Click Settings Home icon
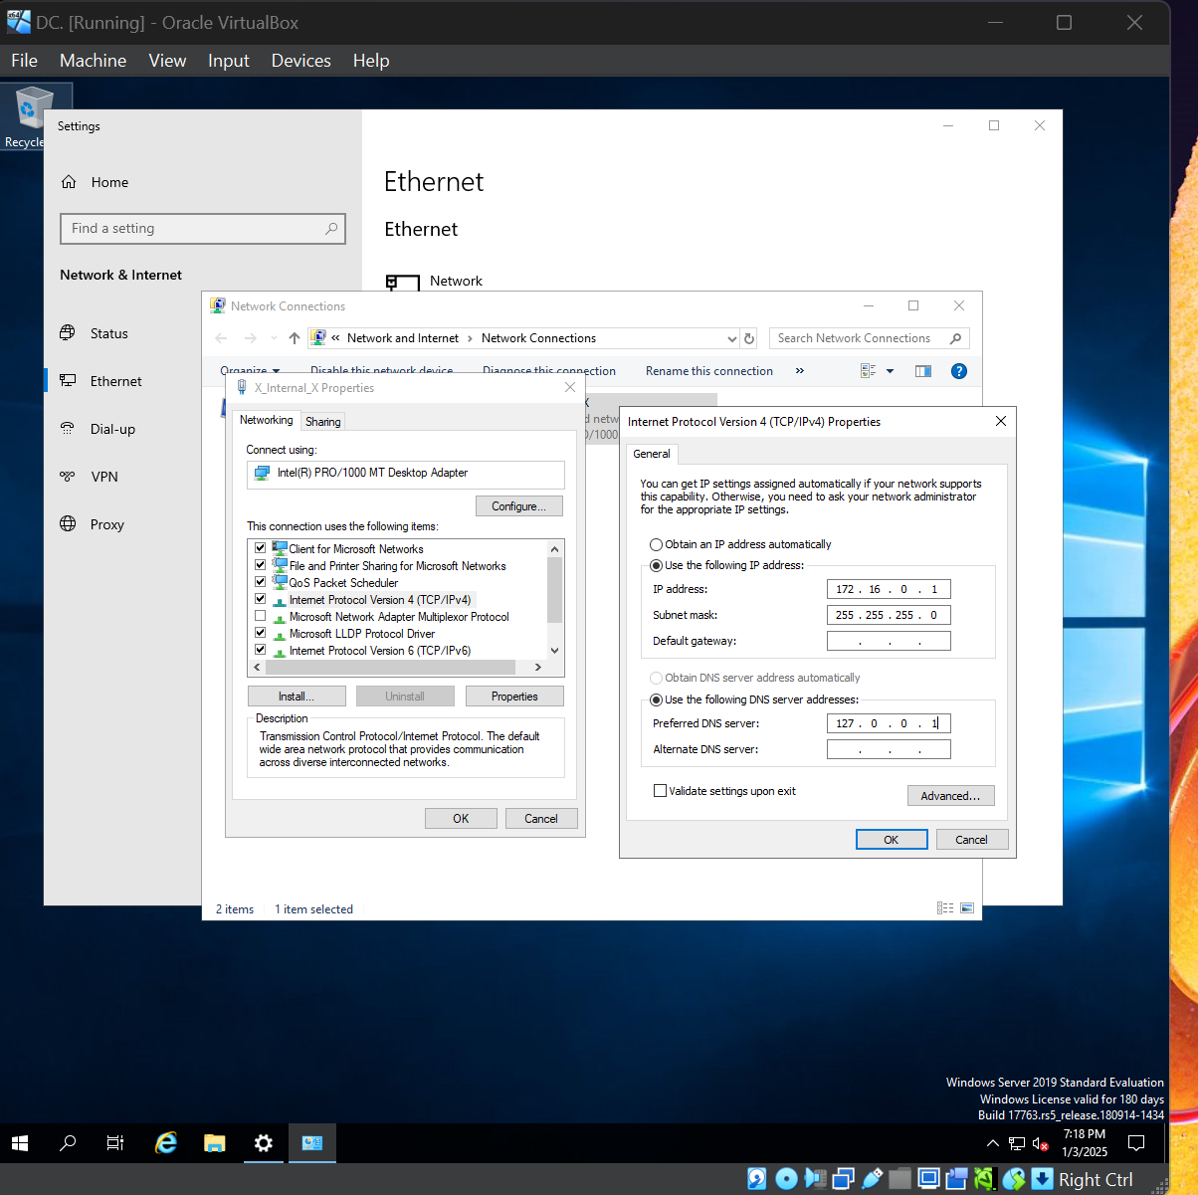Screen dimensions: 1198x1195 (69, 182)
